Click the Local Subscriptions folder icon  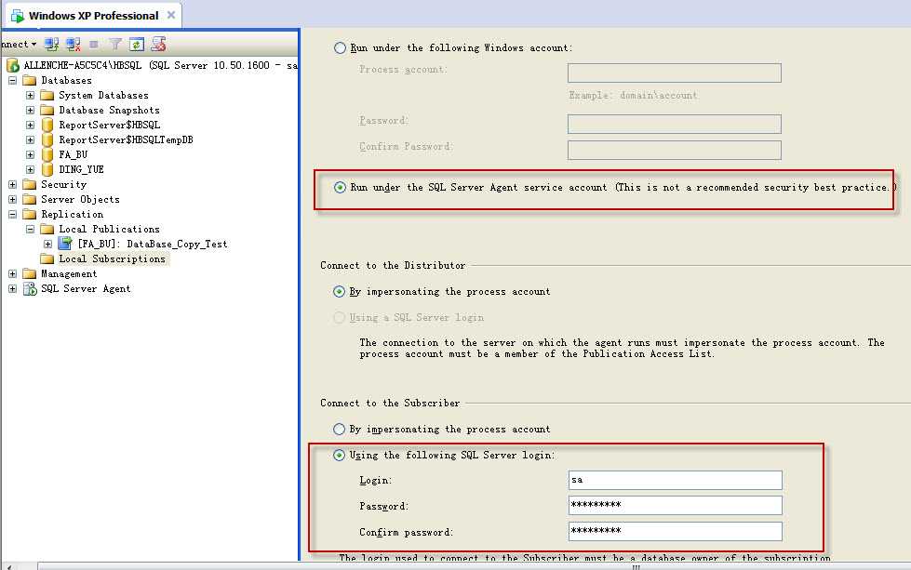click(47, 258)
